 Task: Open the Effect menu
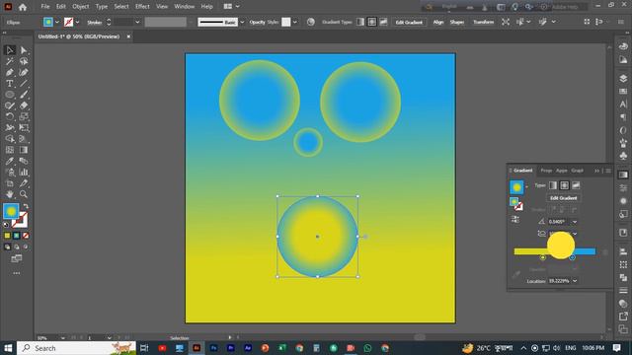(142, 7)
